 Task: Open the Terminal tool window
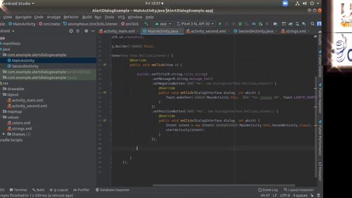click(x=18, y=190)
